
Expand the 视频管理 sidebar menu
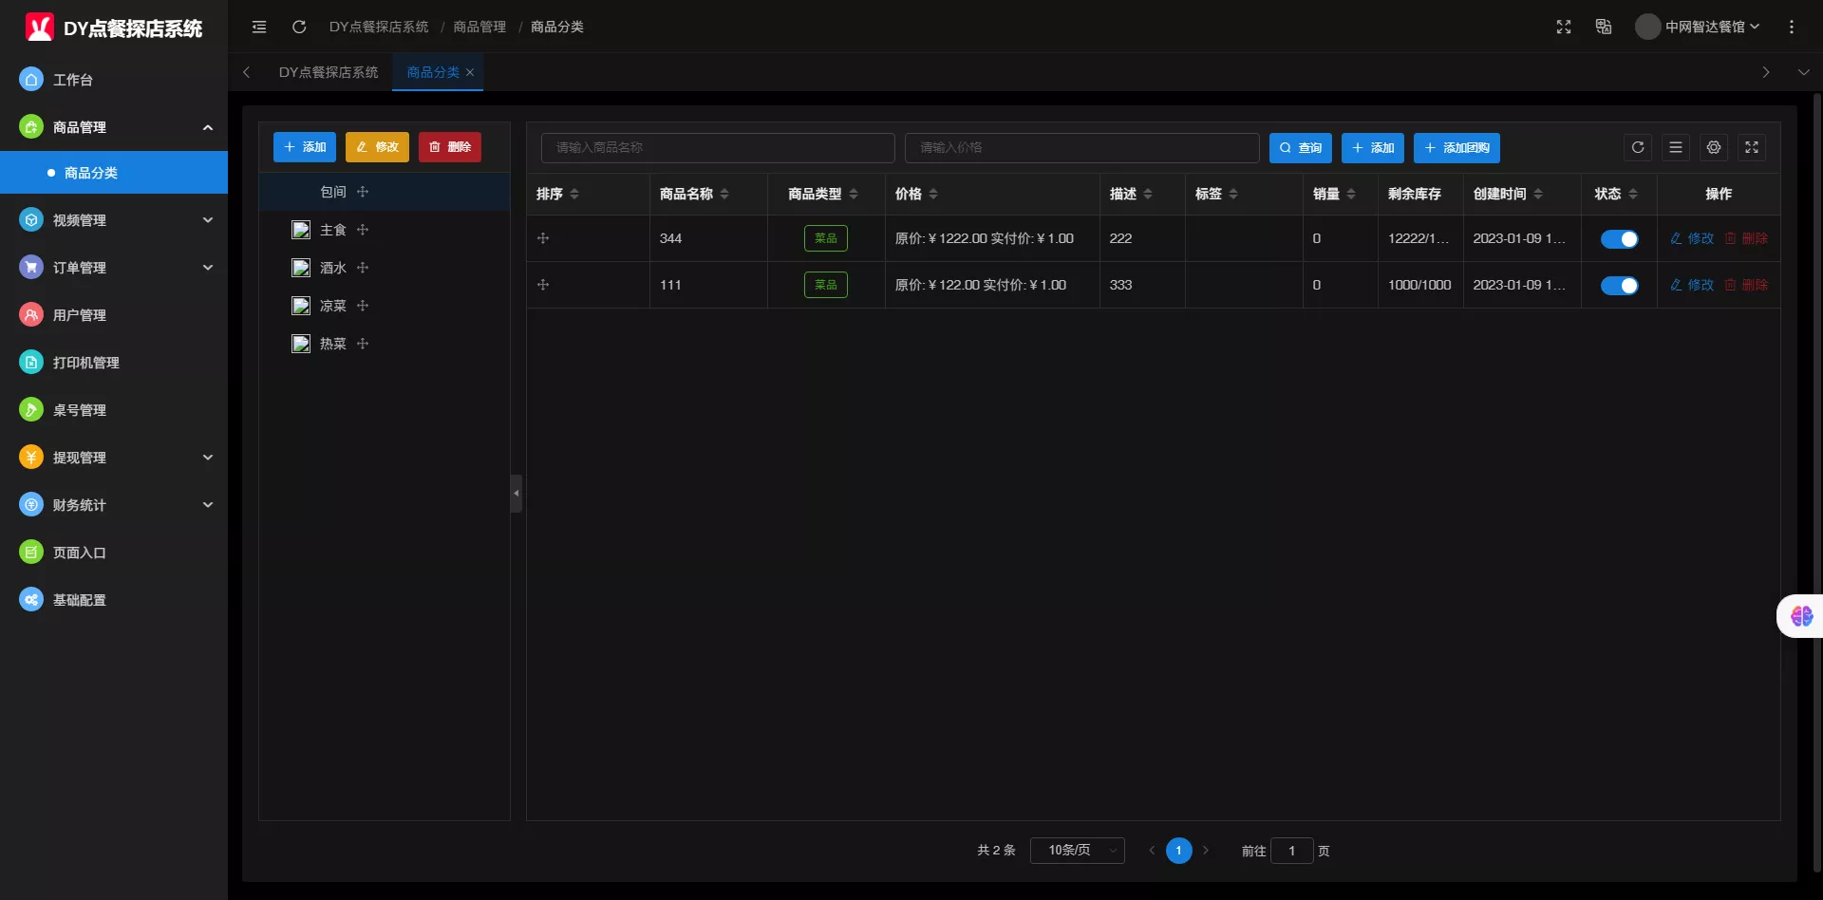[x=114, y=220]
